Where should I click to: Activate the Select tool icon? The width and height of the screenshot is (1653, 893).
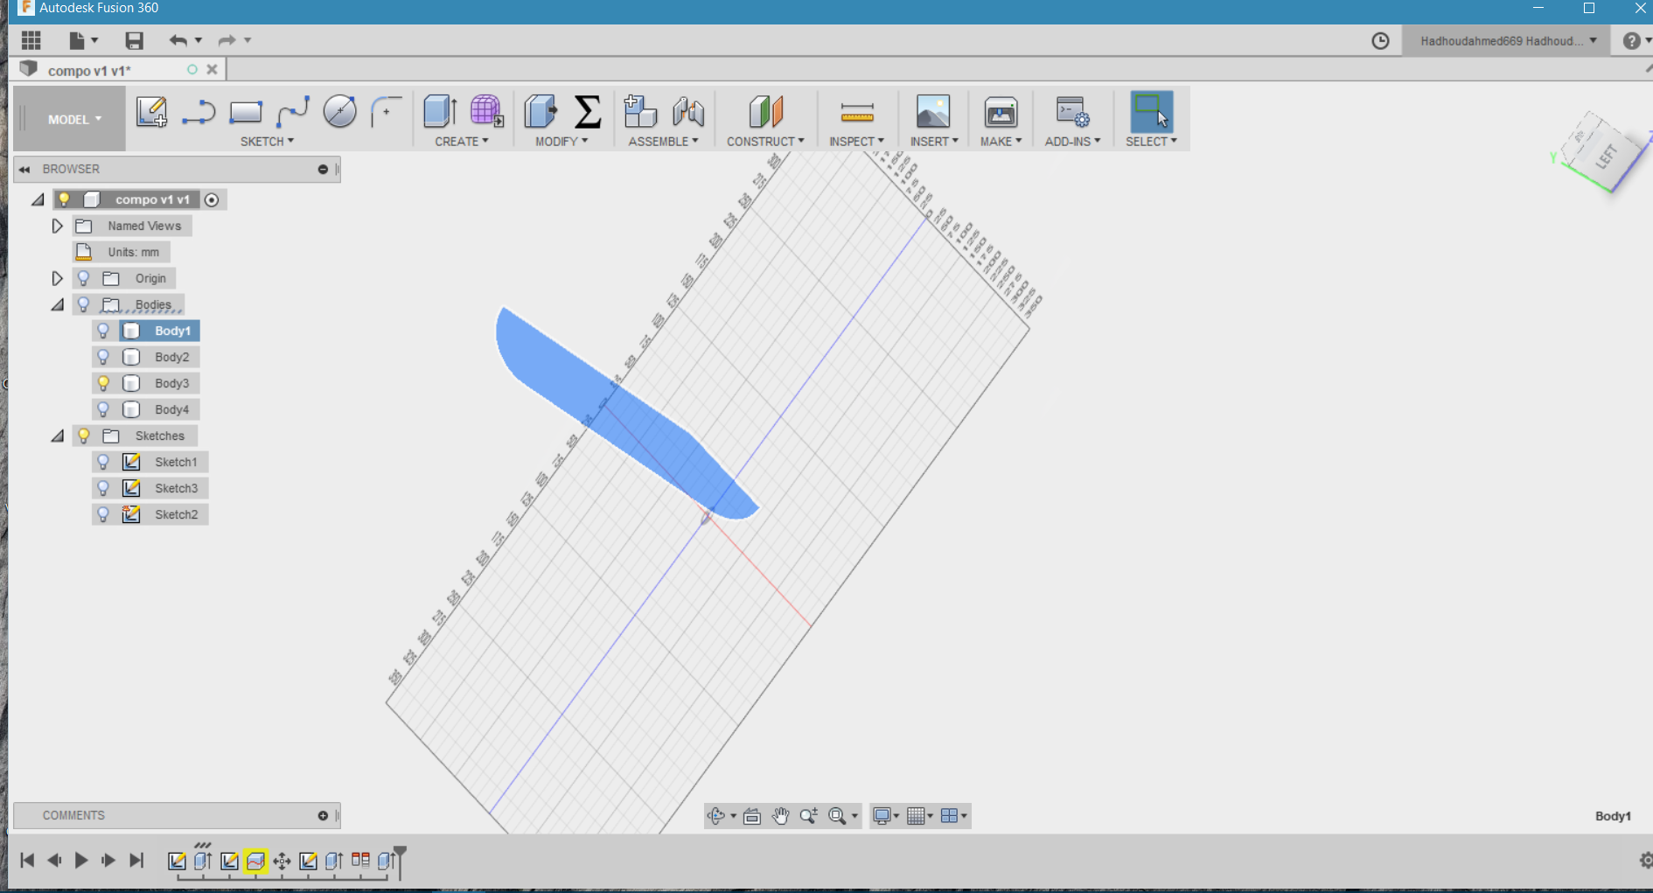coord(1151,112)
